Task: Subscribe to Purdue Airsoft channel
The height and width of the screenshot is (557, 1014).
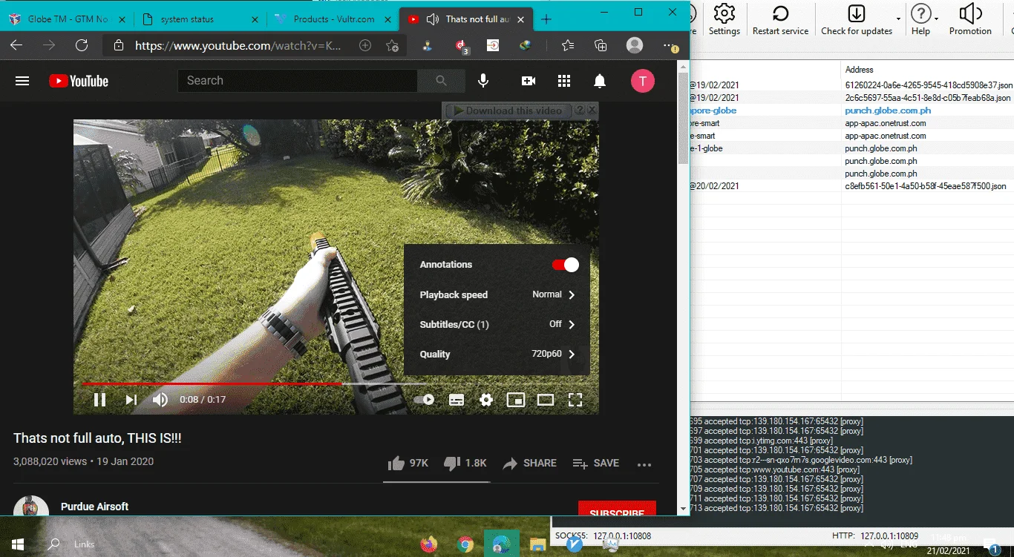Action: point(617,509)
